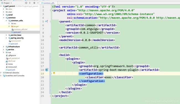This screenshot has width=180, height=104.
Task: Expand the vue folder
Action: point(4,52)
